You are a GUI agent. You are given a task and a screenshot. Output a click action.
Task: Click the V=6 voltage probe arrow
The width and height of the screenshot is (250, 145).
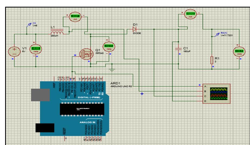point(29,24)
